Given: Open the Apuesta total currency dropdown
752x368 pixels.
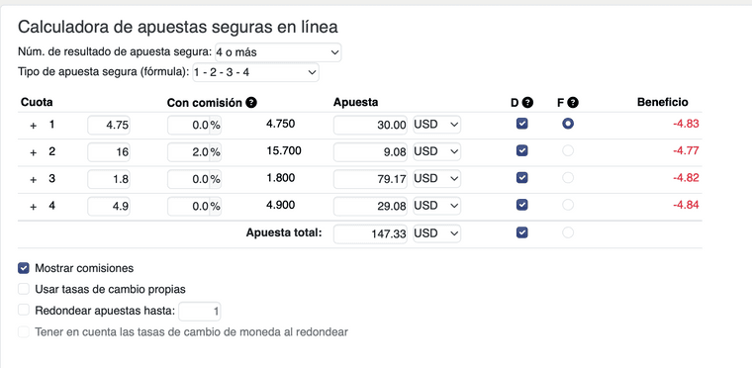Looking at the screenshot, I should click(436, 233).
